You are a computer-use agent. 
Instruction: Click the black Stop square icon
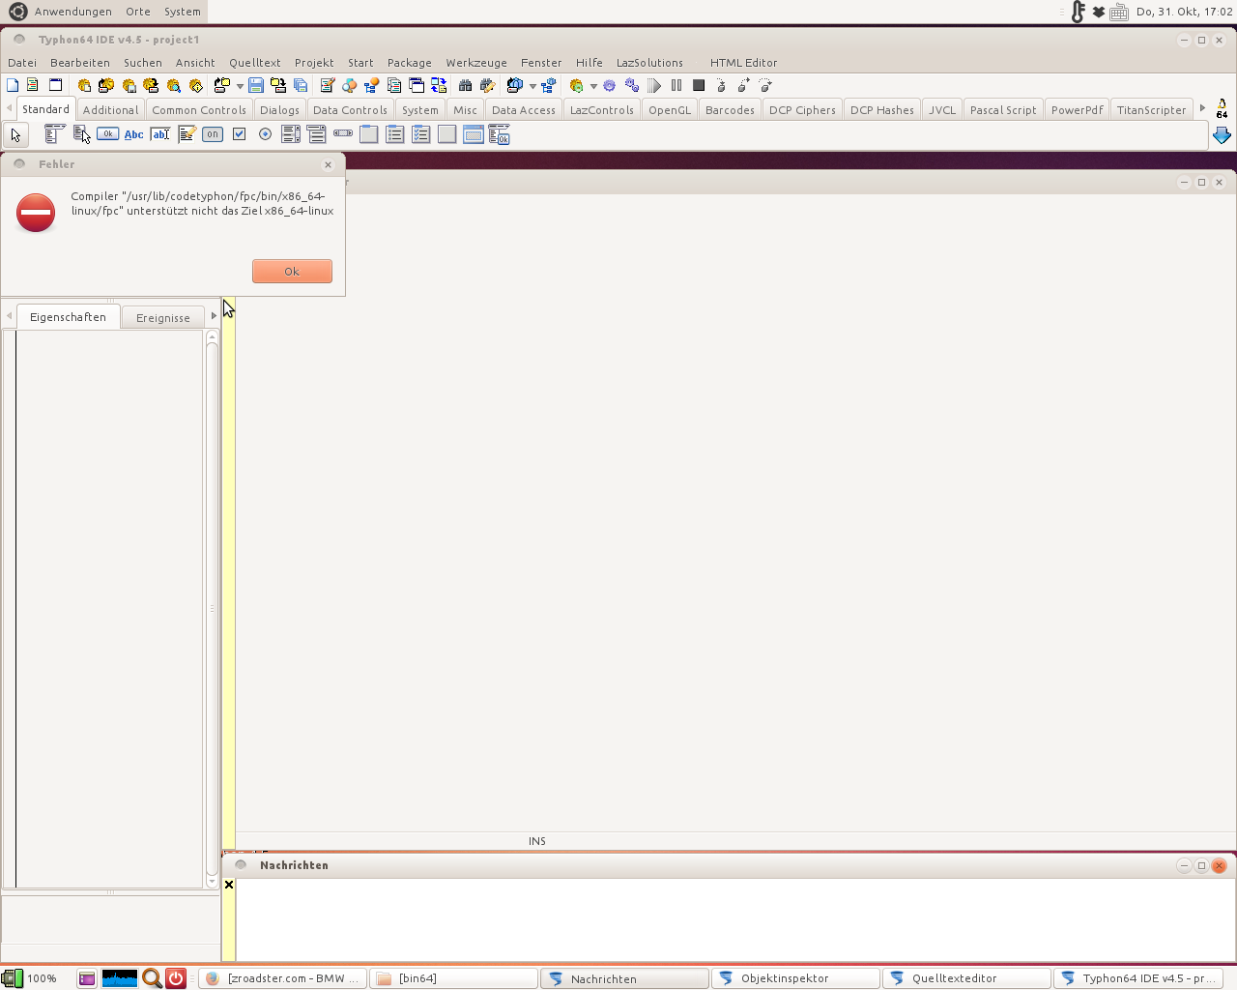[699, 85]
